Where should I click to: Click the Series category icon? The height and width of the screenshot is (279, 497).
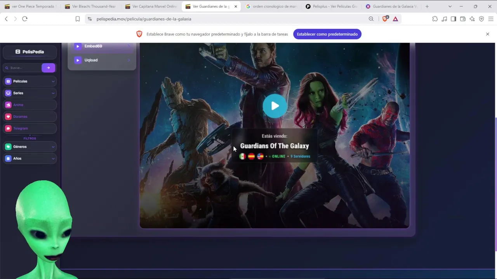[x=8, y=93]
